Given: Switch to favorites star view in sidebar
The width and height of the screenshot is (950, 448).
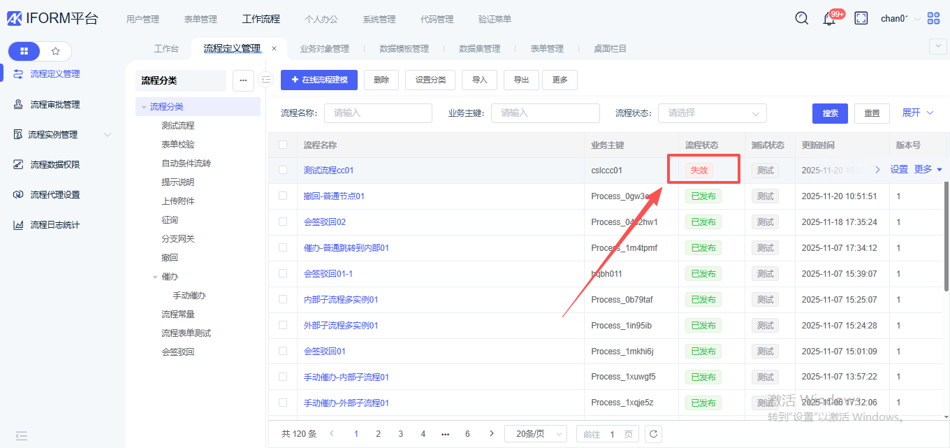Looking at the screenshot, I should point(56,51).
